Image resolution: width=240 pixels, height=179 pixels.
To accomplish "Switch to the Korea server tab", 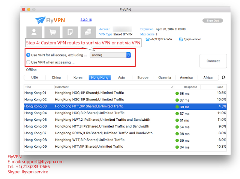I will pos(78,77).
